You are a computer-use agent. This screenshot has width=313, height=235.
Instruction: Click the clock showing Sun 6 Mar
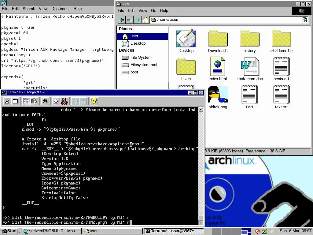point(295,231)
